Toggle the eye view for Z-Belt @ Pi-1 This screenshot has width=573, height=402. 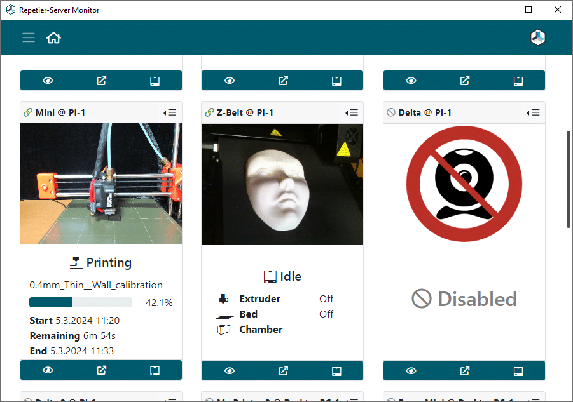click(x=230, y=371)
